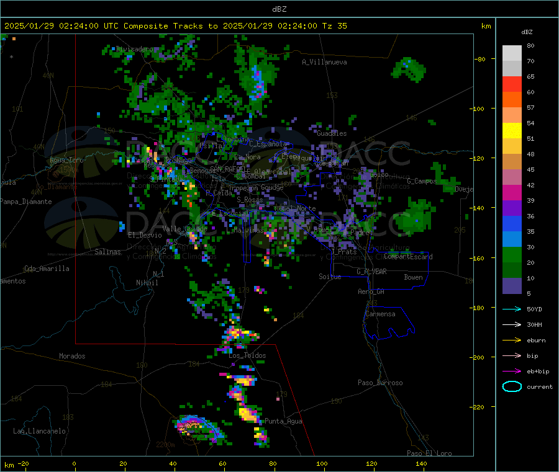559x472 pixels.
Task: Click the 'Pampa_Diamante' place label
Action: [26, 202]
